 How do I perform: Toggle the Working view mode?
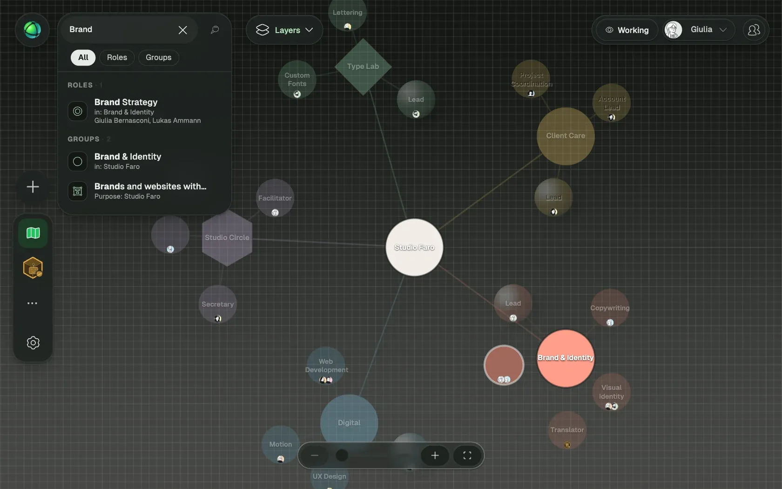(627, 30)
